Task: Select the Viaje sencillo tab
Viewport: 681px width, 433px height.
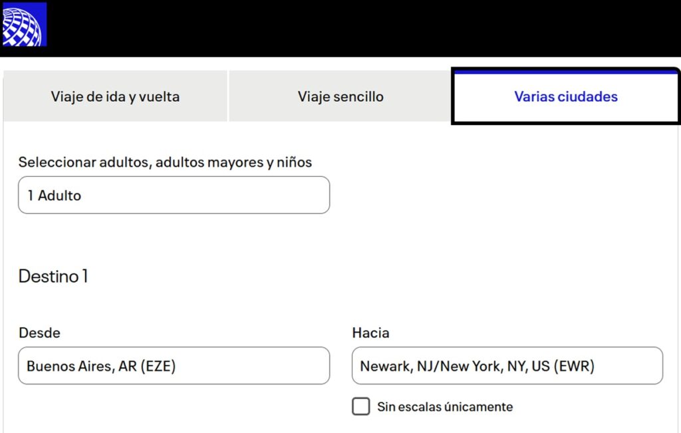Action: (340, 96)
